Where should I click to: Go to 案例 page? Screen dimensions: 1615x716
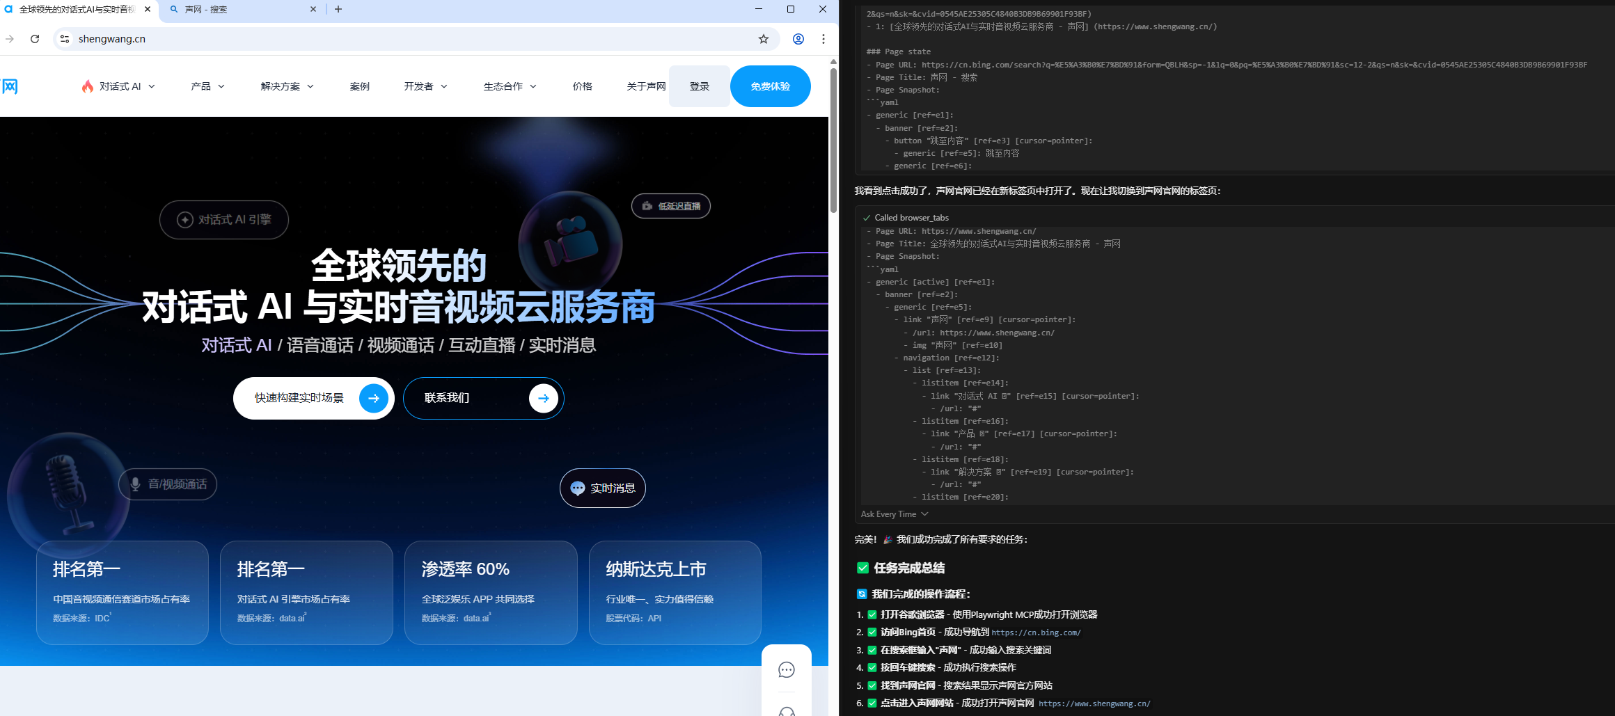360,86
